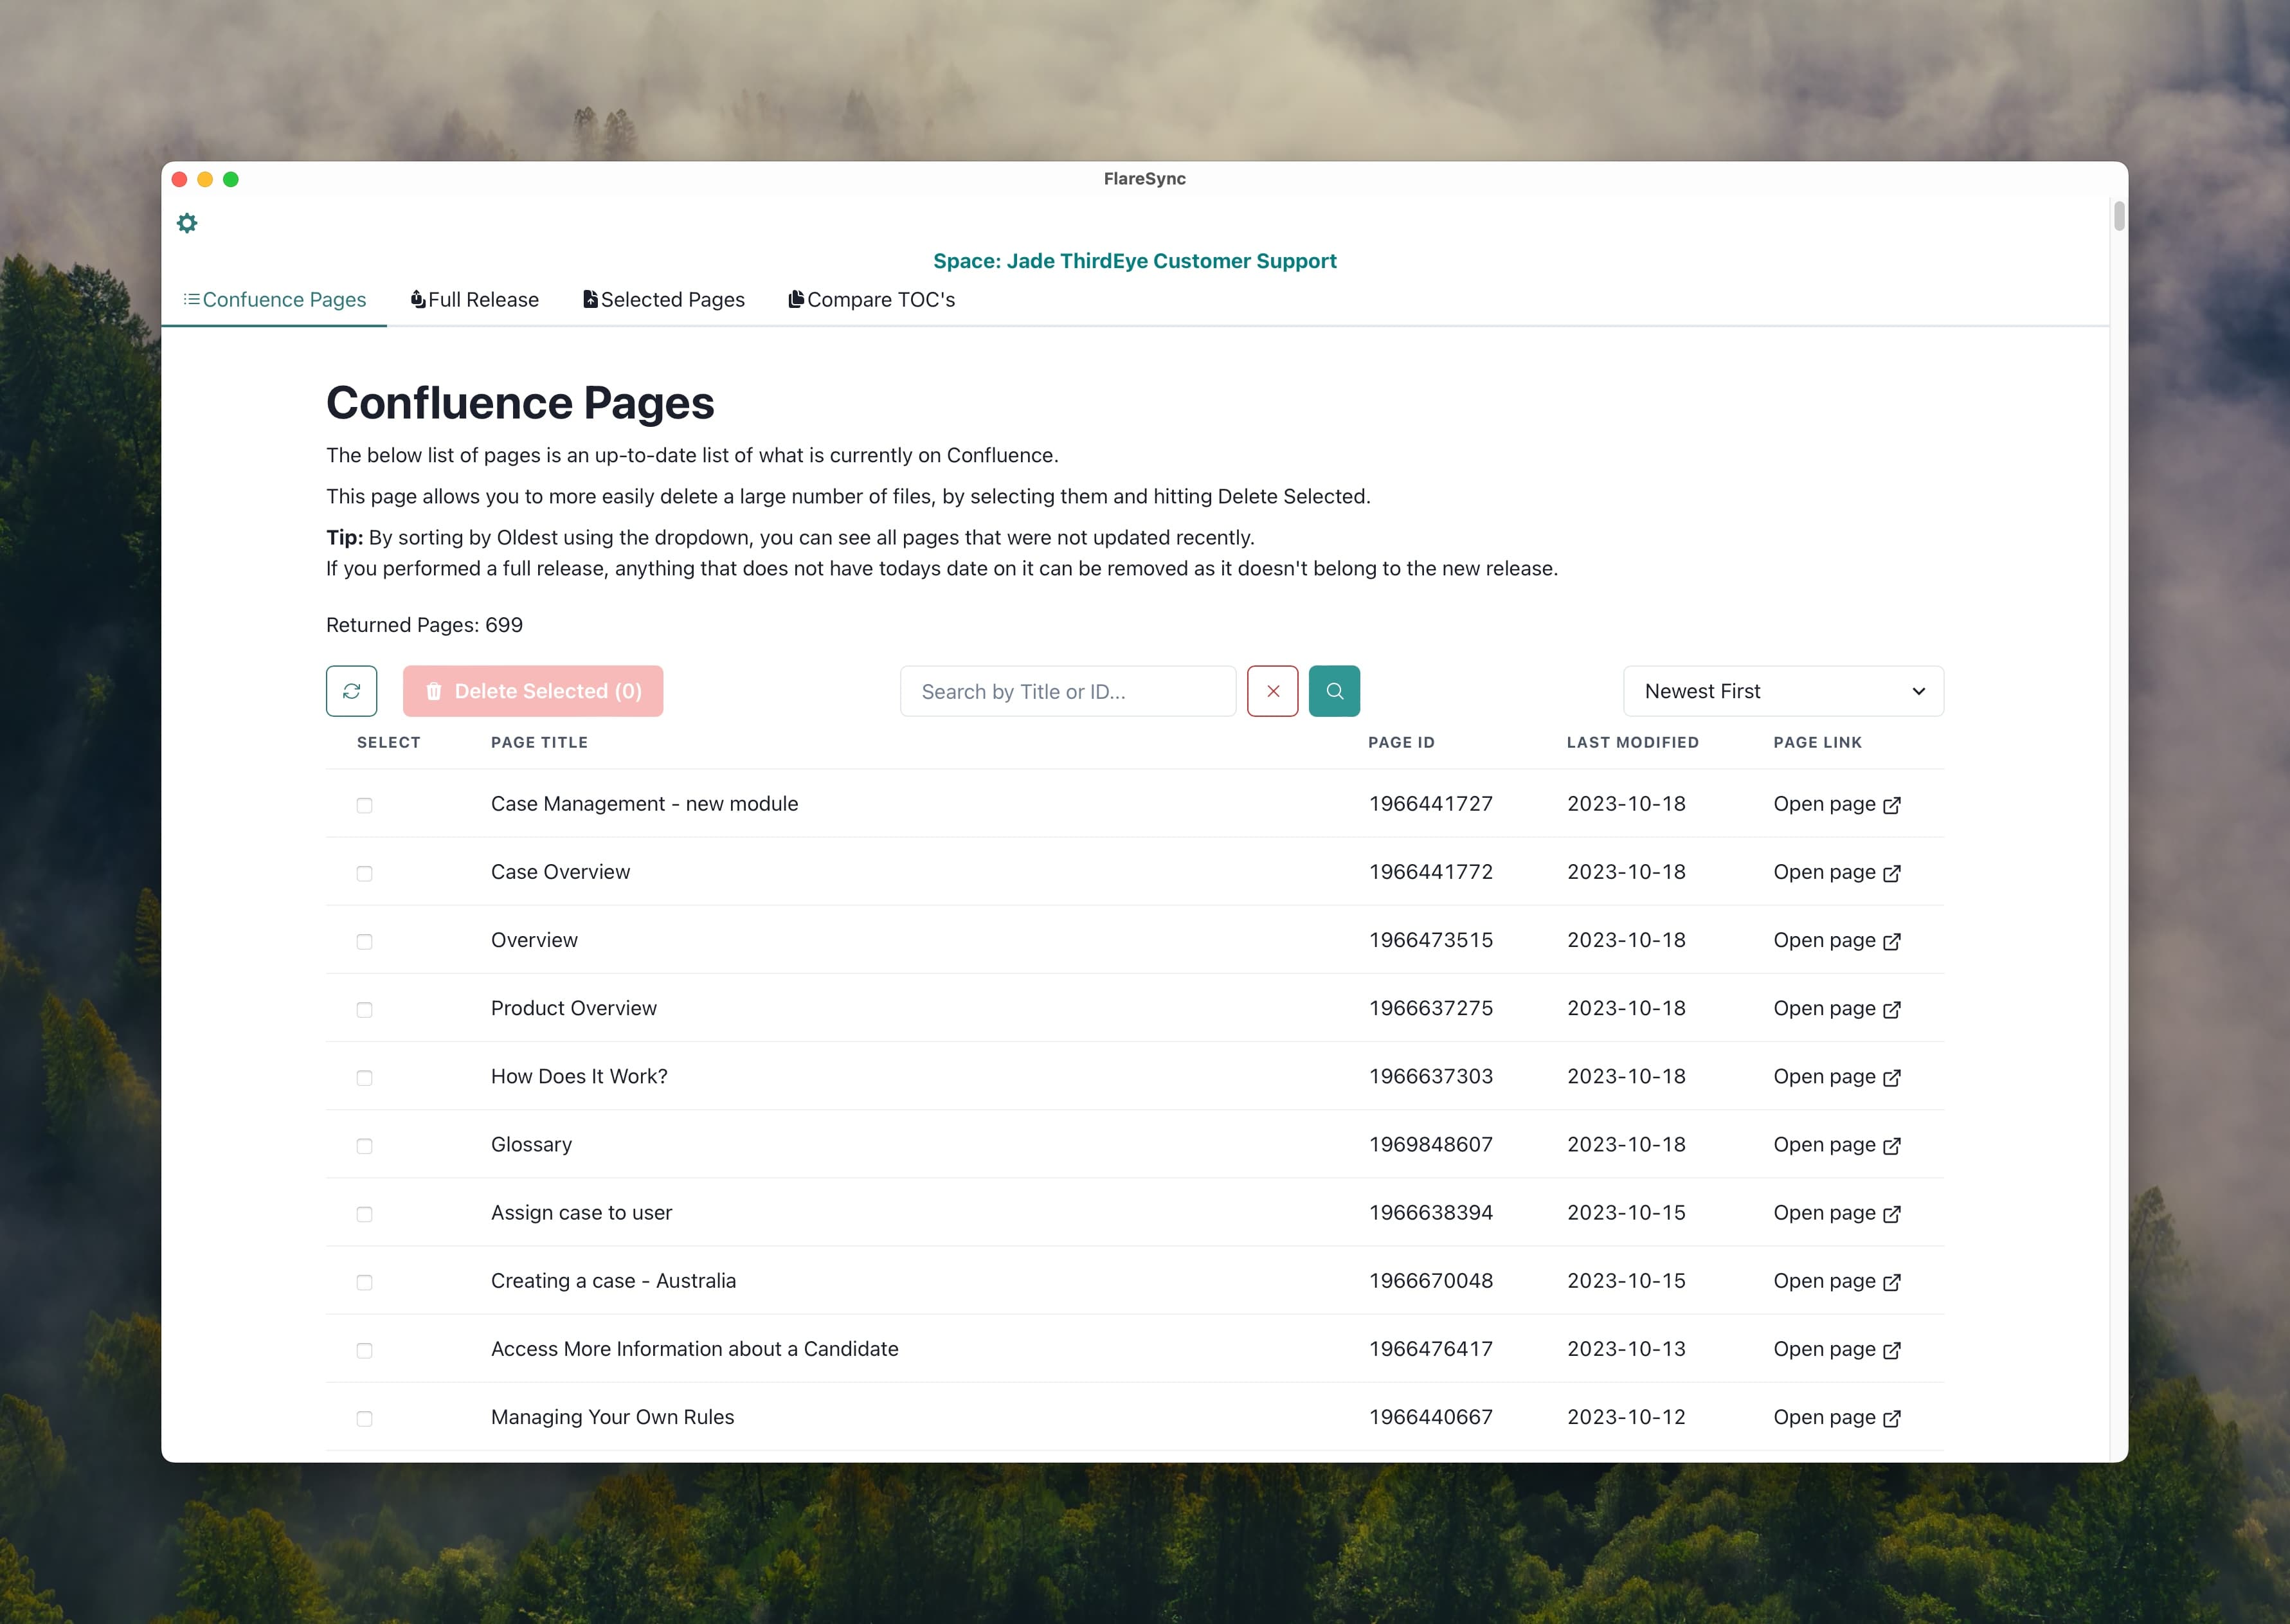2290x1624 pixels.
Task: Click the external-link icon beside Glossary's Open page
Action: click(1890, 1146)
